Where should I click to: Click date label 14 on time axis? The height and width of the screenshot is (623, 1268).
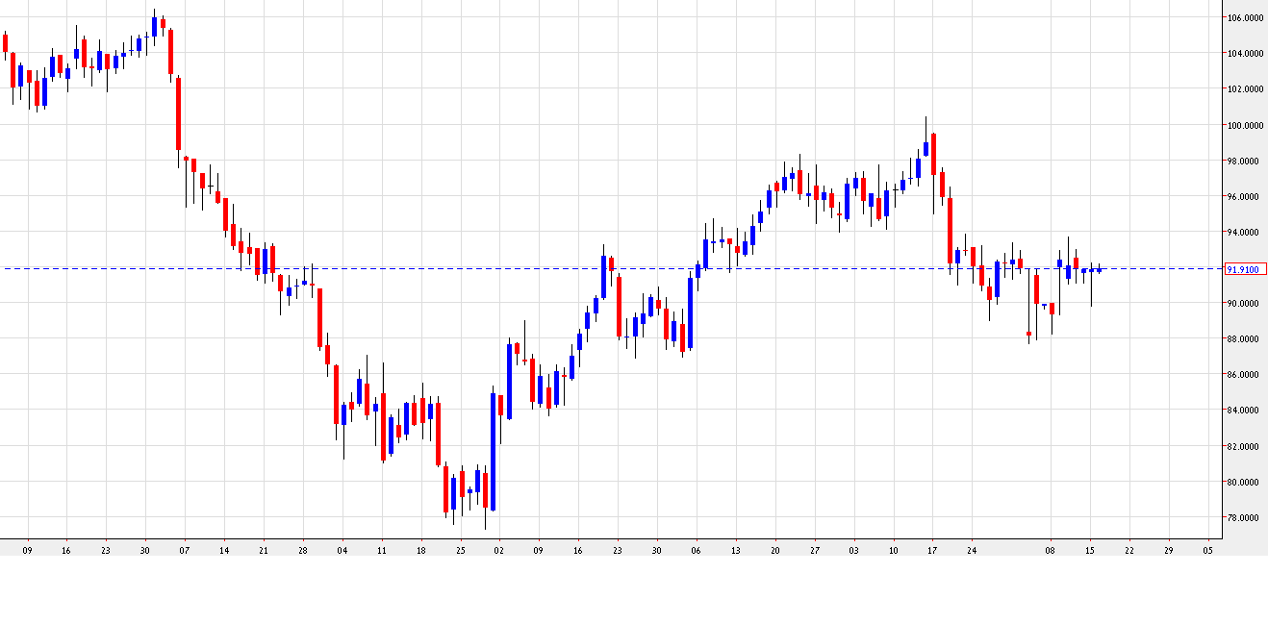coord(223,551)
